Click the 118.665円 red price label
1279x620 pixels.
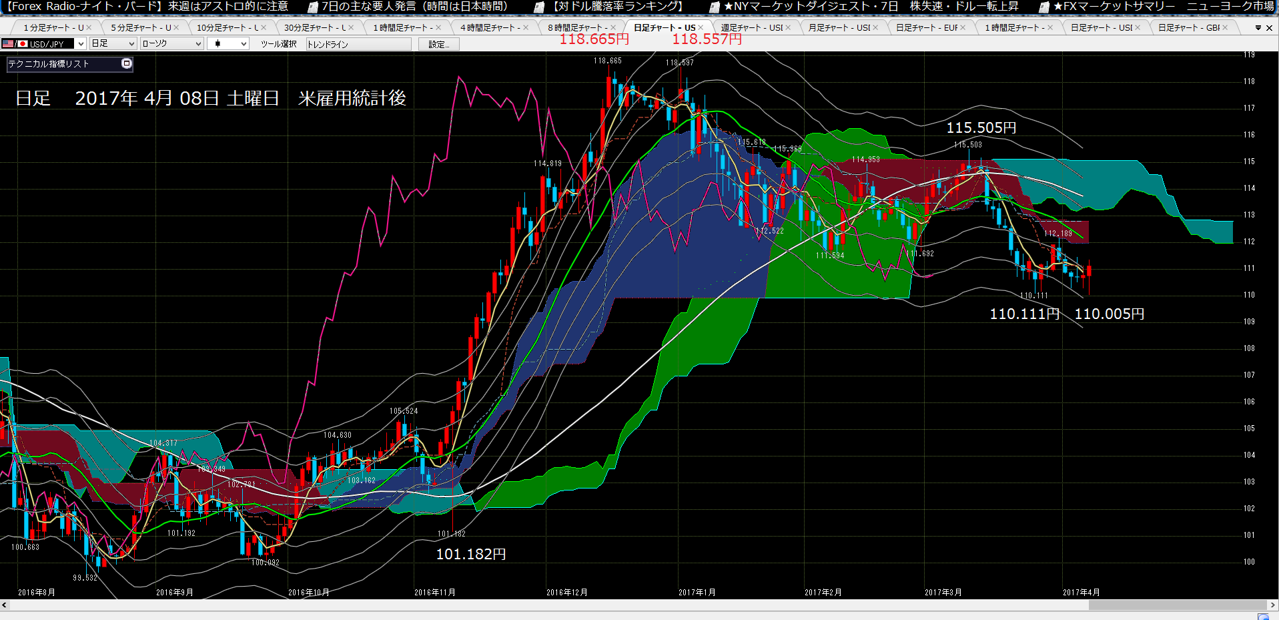point(594,39)
